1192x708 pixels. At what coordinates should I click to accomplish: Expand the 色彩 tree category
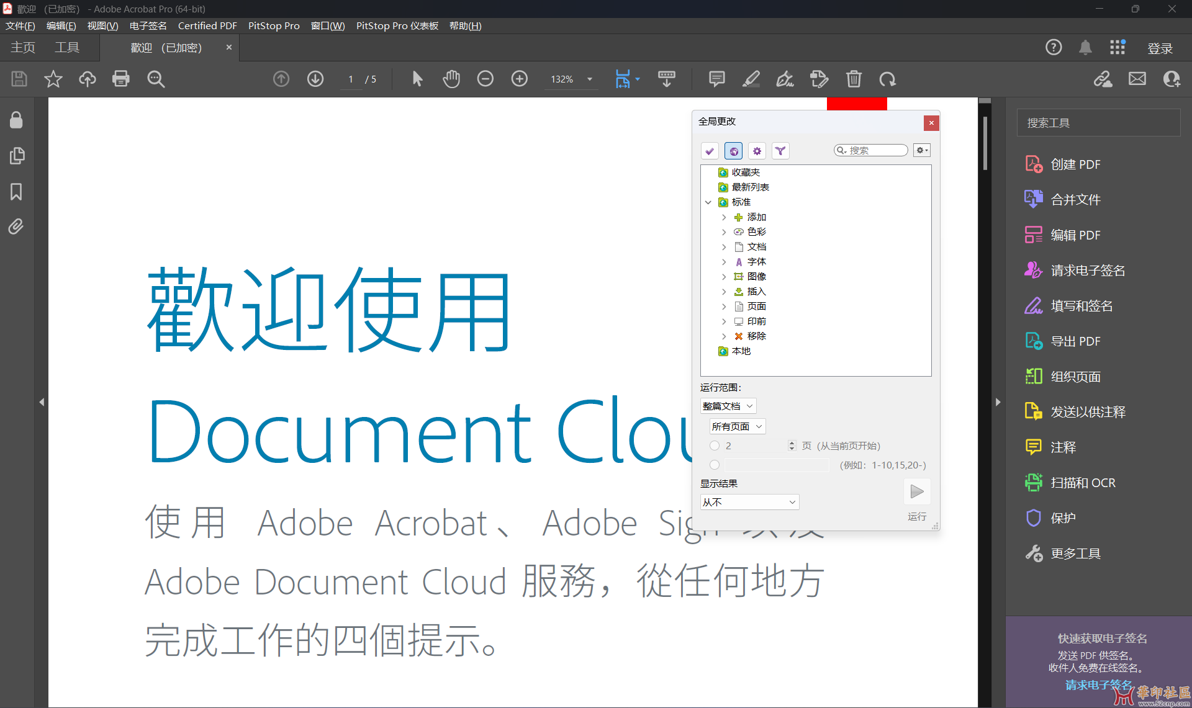pyautogui.click(x=724, y=232)
